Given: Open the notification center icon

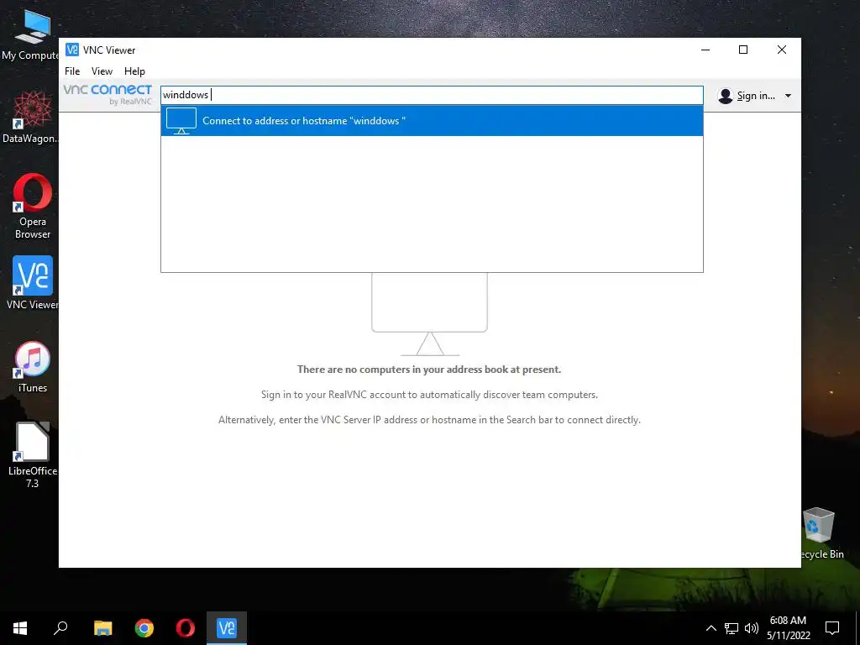Looking at the screenshot, I should tap(832, 628).
